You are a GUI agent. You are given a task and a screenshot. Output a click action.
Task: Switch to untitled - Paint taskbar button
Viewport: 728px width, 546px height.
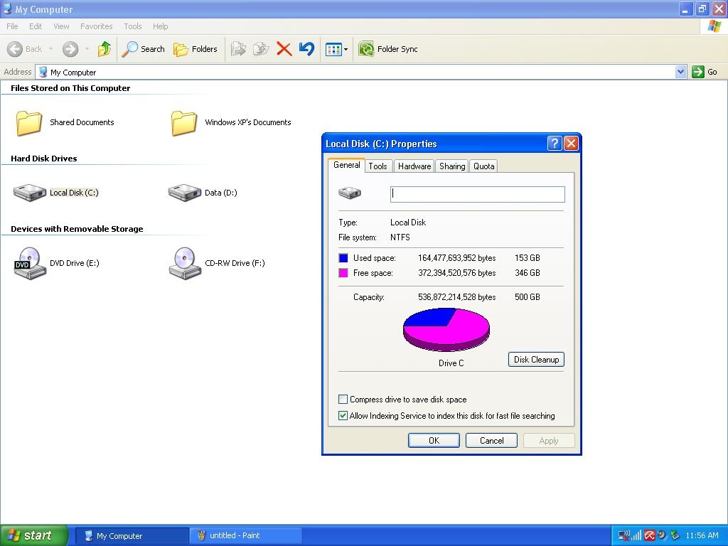[246, 536]
